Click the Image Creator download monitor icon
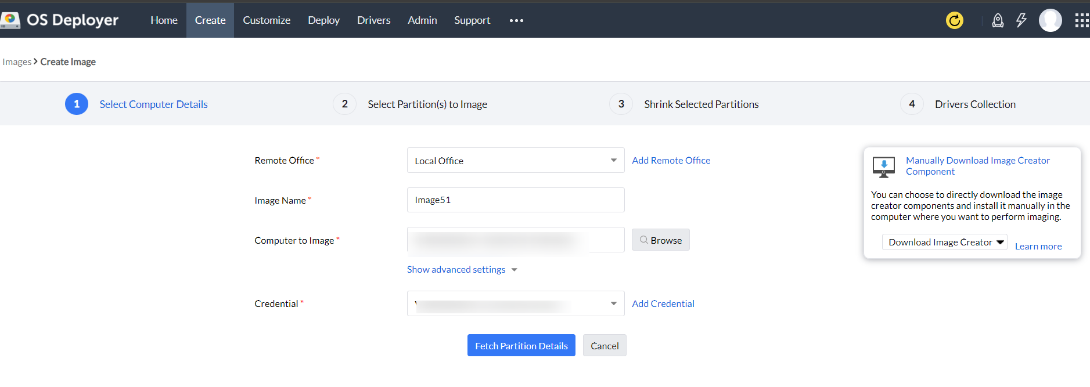 [883, 167]
